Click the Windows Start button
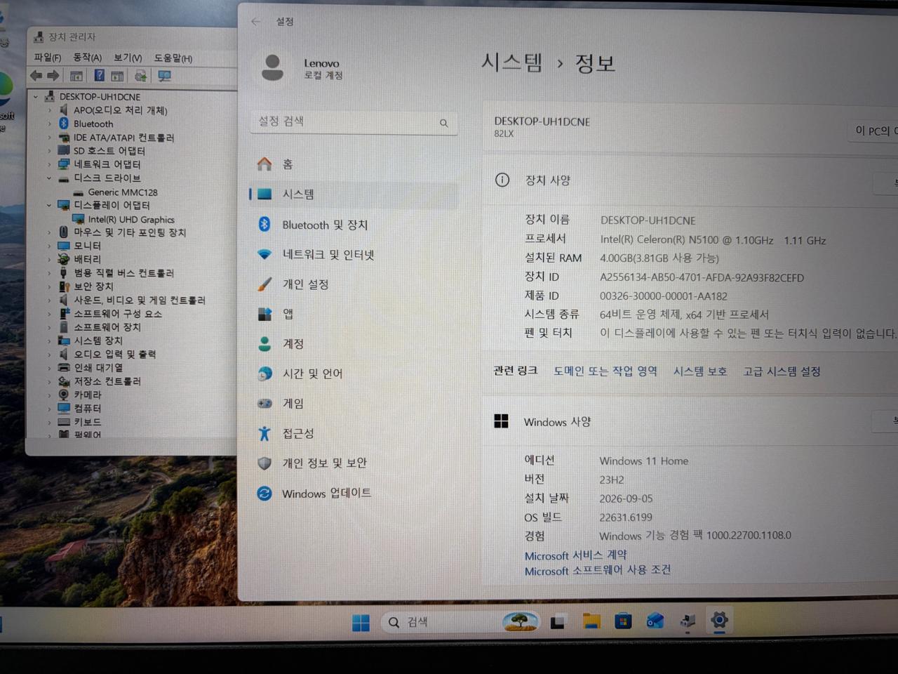898x674 pixels. point(361,623)
